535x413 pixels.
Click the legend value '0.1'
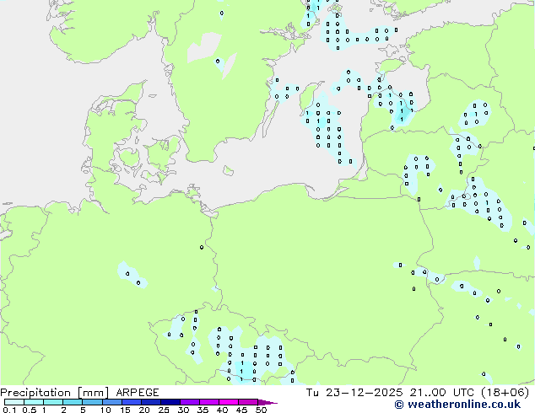pos(9,410)
